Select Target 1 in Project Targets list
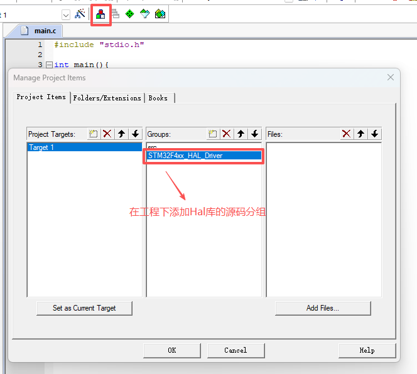 click(x=43, y=147)
